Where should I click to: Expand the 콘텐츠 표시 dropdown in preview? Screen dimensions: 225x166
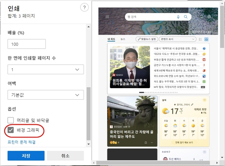click(178, 39)
